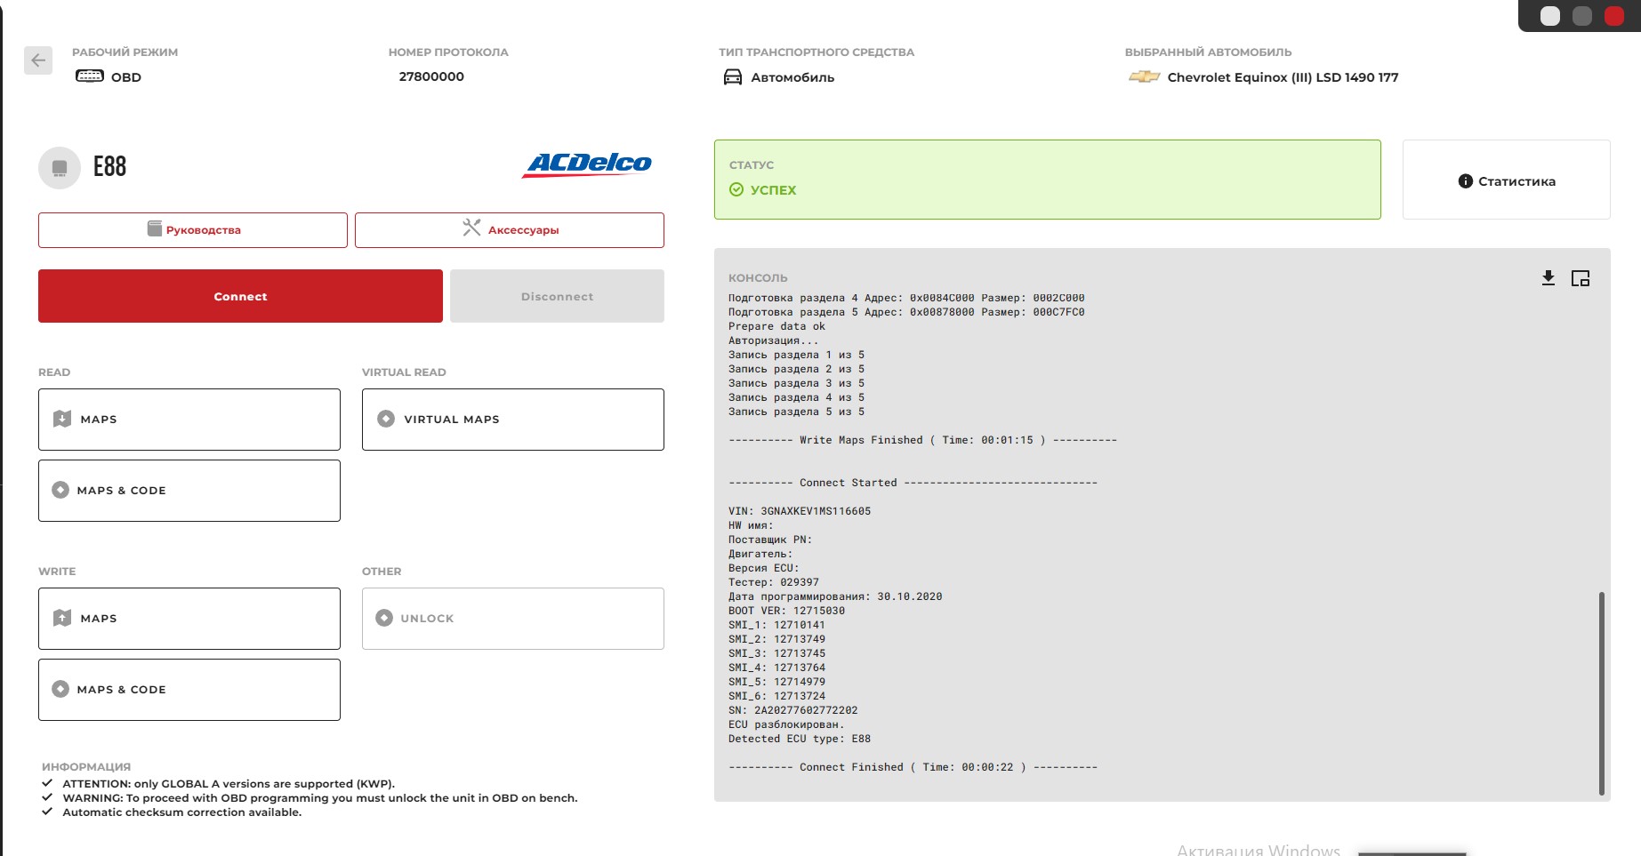Screen dimensions: 1641x856
Task: Choose Virtual Maps read option
Action: click(x=513, y=420)
